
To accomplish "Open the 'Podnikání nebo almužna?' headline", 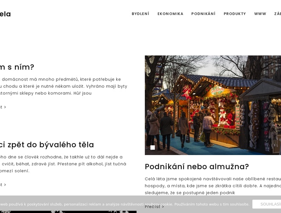I will (x=197, y=167).
